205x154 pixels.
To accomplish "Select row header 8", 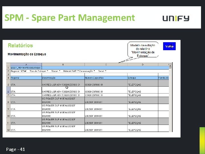I will (8, 100).
